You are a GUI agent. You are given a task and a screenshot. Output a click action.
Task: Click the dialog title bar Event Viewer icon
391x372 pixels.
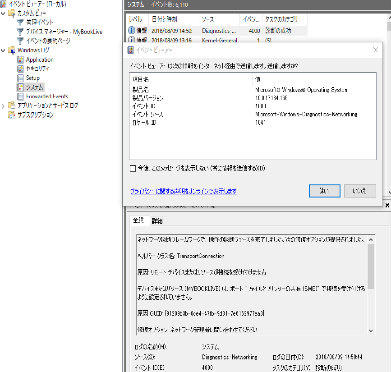pos(130,50)
